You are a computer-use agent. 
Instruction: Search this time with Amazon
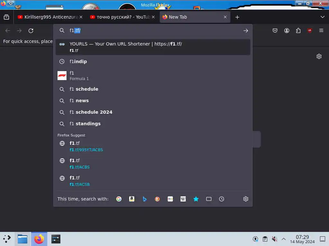131,199
